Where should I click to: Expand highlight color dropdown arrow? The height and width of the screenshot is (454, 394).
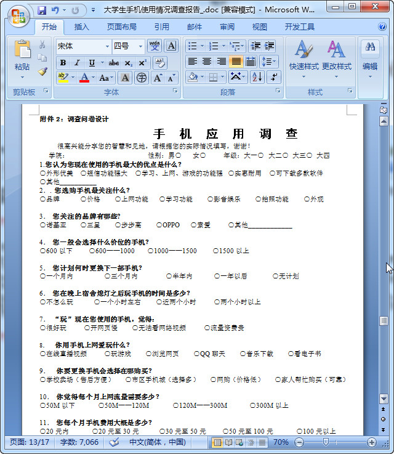73,78
